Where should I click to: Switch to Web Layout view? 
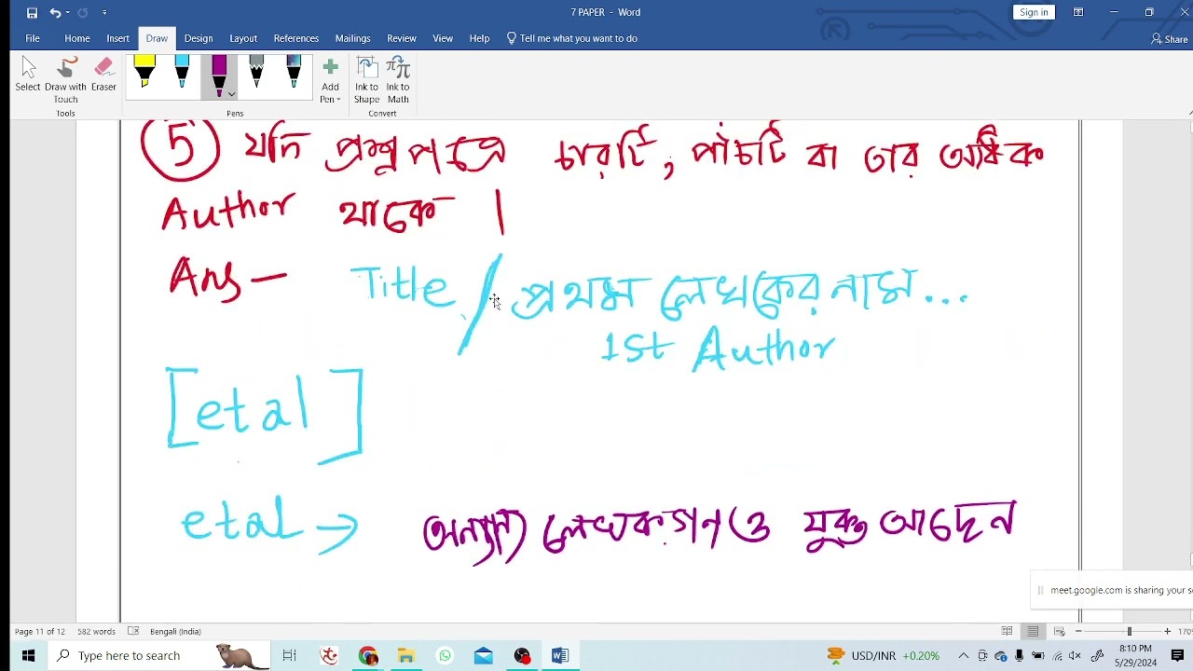click(x=1059, y=631)
